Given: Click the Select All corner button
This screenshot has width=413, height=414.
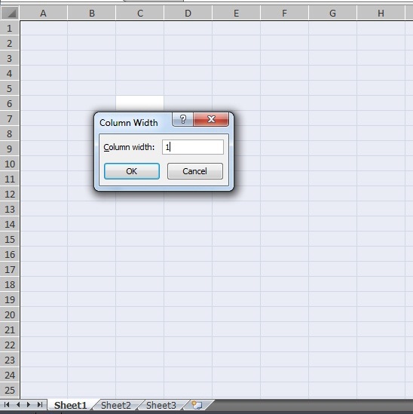Looking at the screenshot, I should pyautogui.click(x=10, y=14).
